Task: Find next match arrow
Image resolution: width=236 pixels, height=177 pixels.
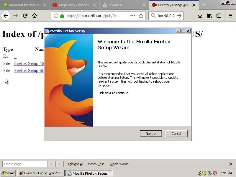Action: pos(60,164)
